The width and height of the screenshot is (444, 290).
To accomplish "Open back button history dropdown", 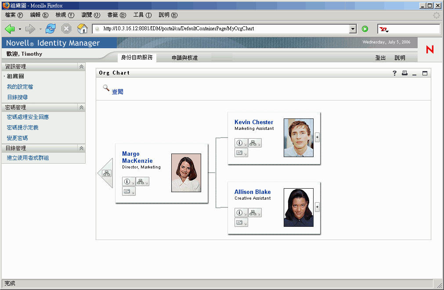I will [x=20, y=29].
